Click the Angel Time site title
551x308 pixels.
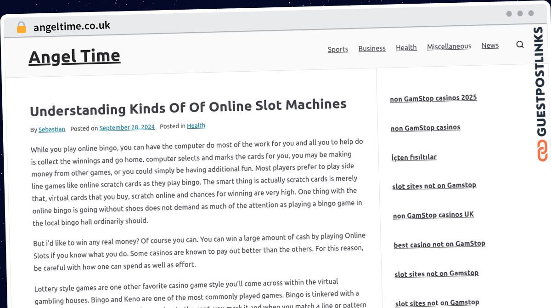click(74, 57)
